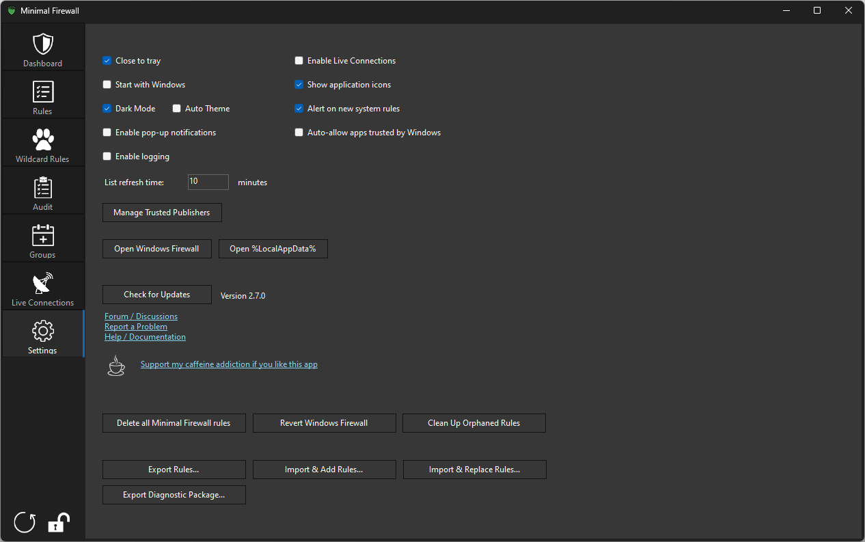The height and width of the screenshot is (542, 865).
Task: Click the unlocked padlock icon
Action: (59, 522)
